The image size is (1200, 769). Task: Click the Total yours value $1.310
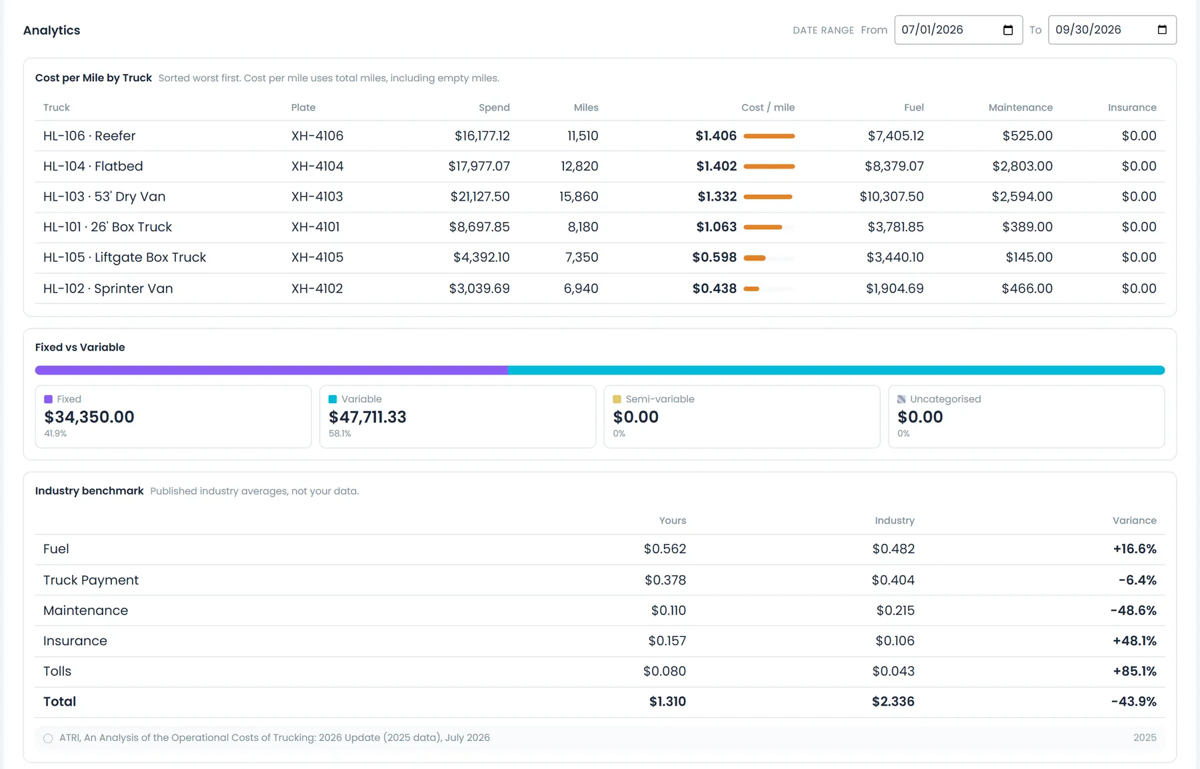(667, 702)
